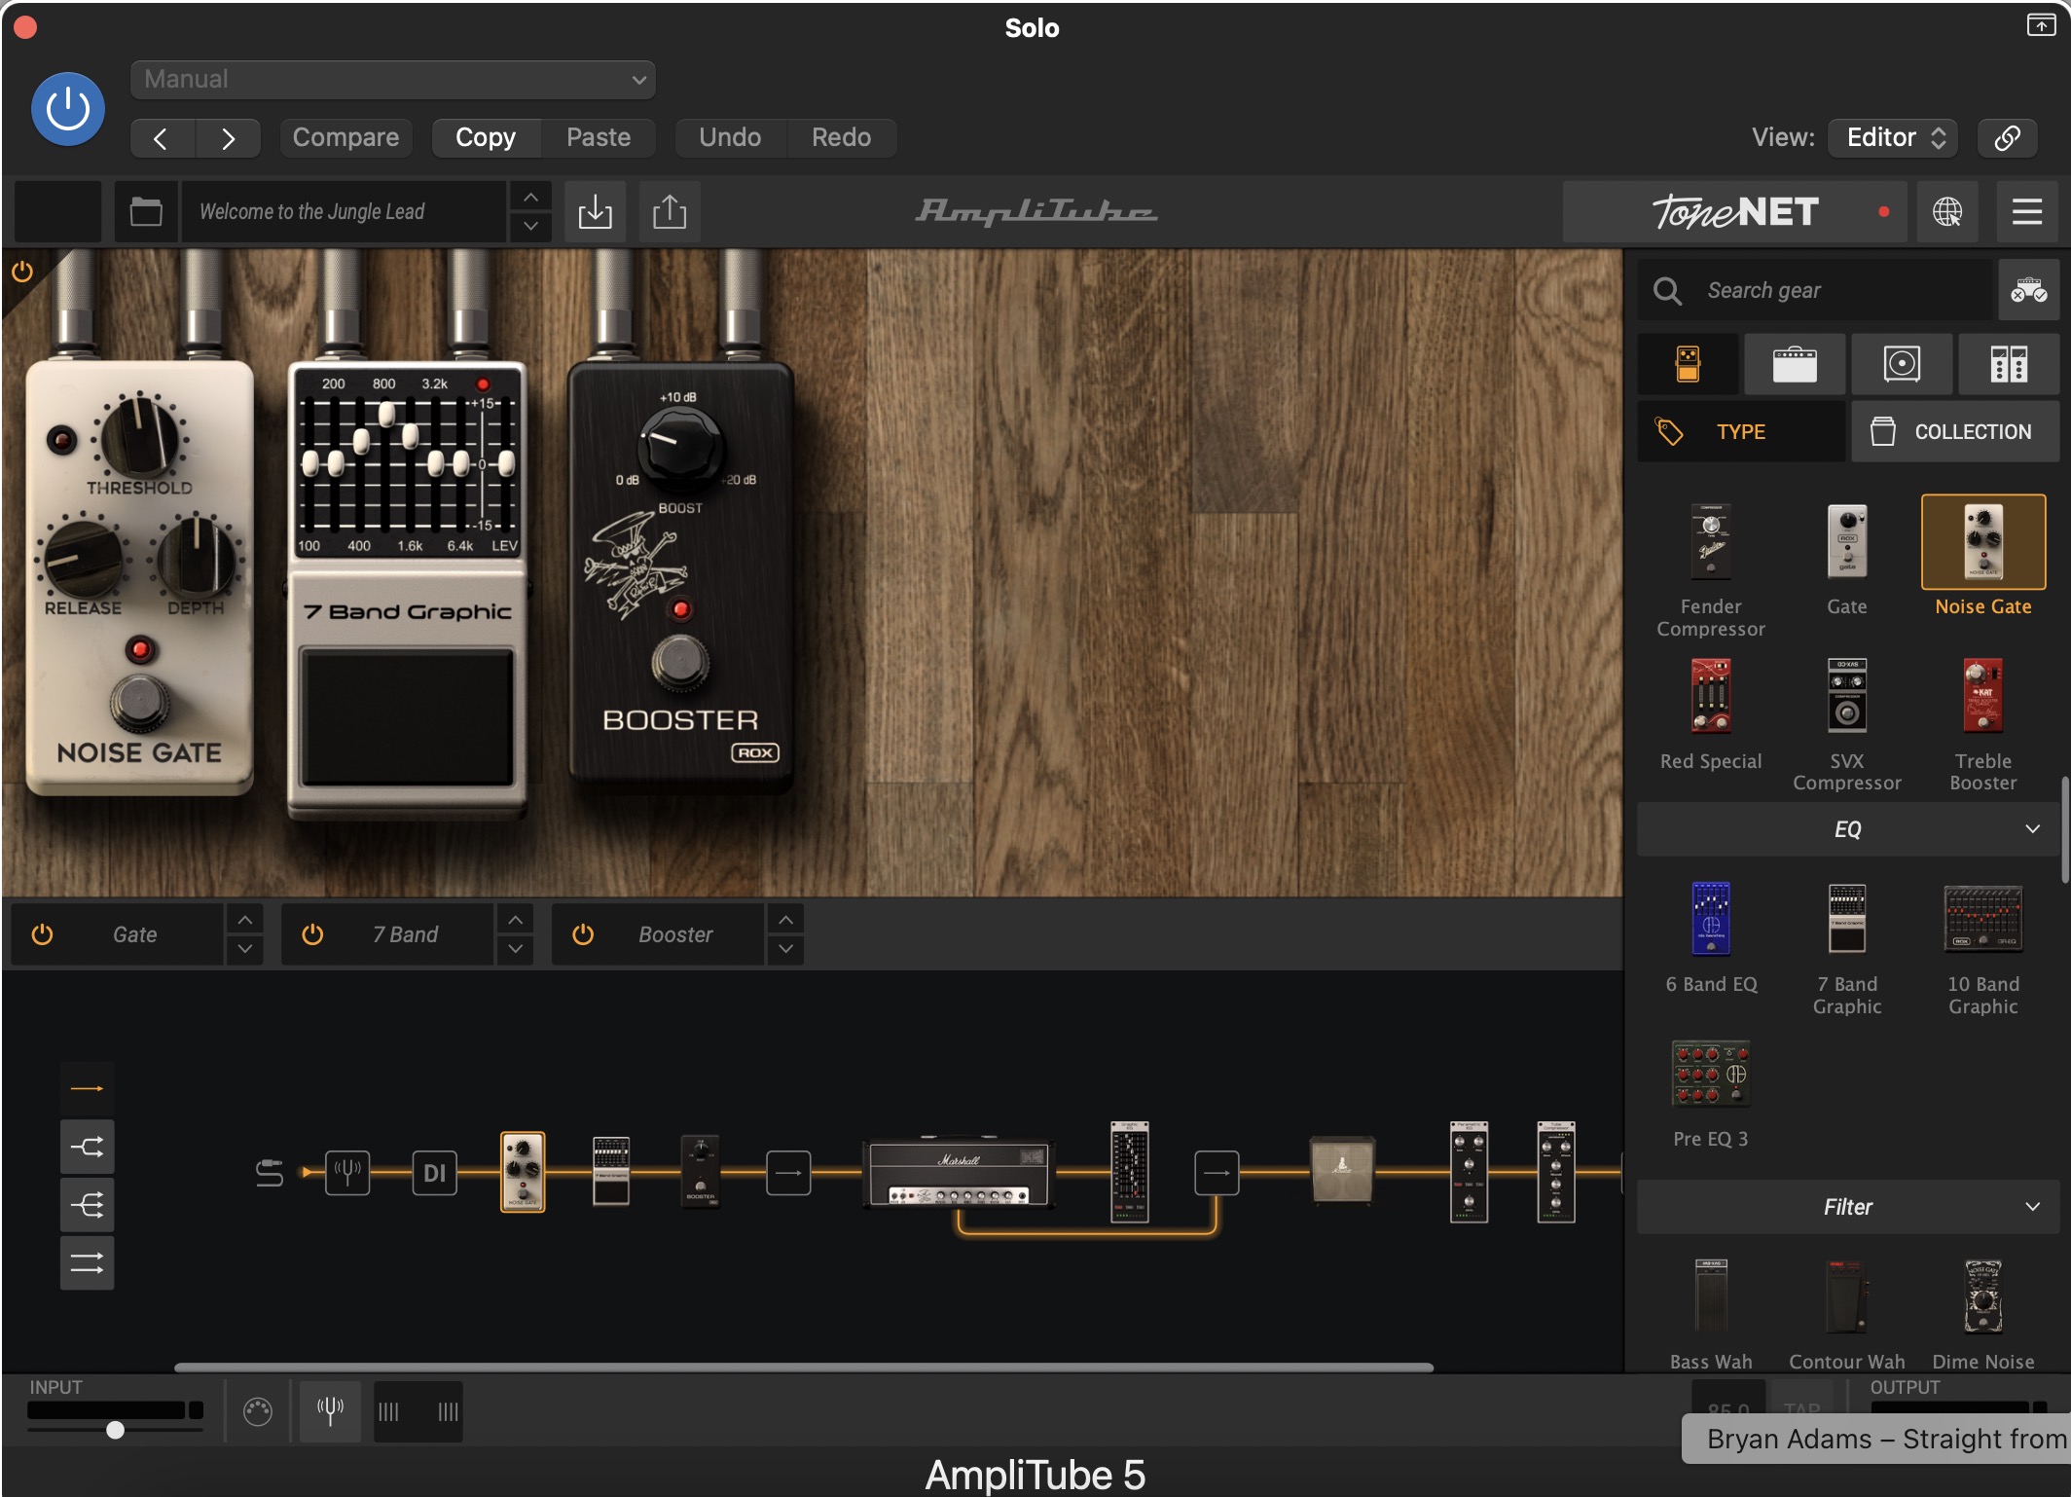Click the save preset download icon

click(595, 211)
